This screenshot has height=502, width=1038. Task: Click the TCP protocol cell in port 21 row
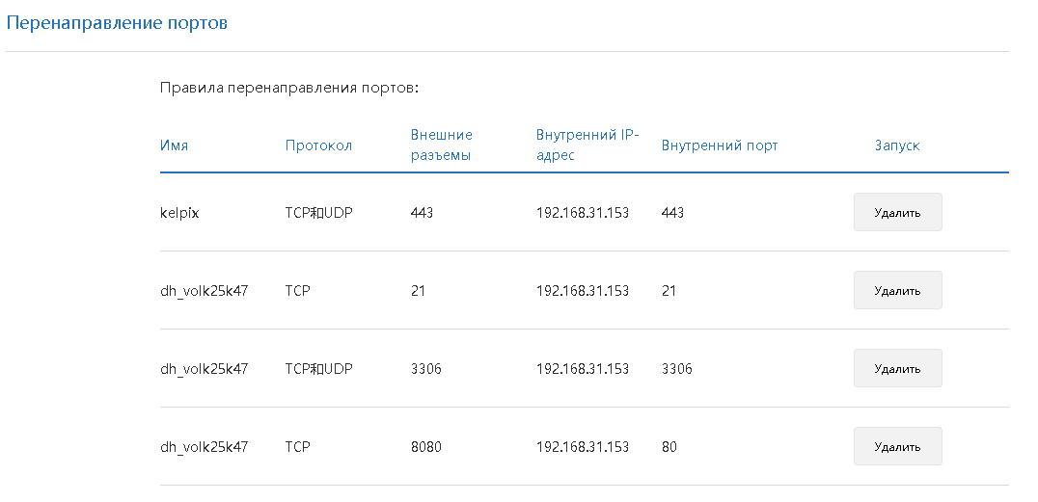point(297,291)
